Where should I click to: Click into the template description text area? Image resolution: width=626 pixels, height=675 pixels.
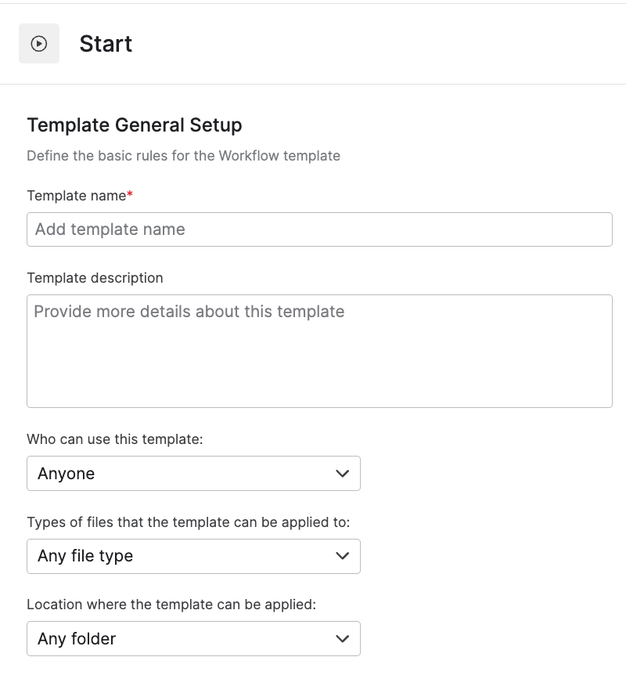pyautogui.click(x=319, y=352)
